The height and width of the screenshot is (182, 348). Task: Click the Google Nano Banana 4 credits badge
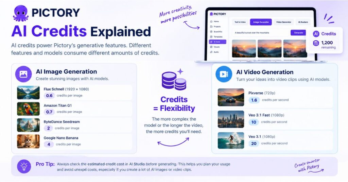49,144
